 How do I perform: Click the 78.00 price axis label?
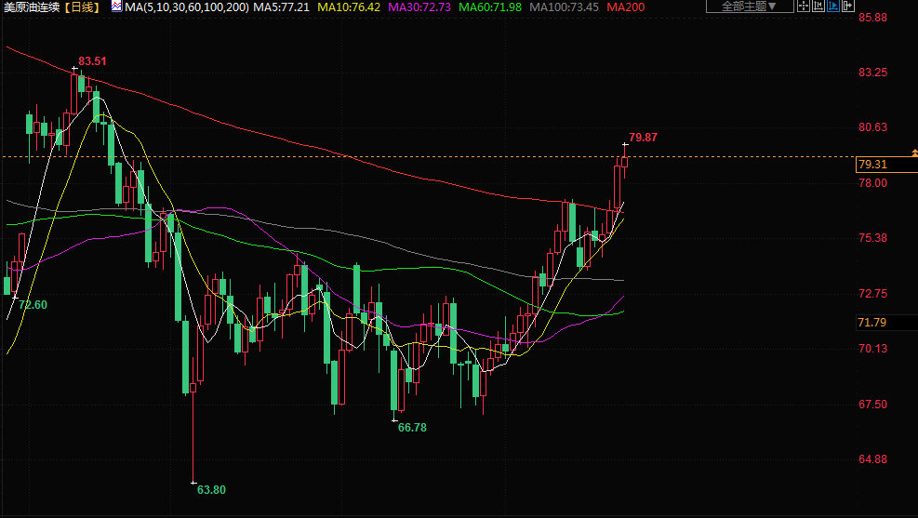[872, 183]
